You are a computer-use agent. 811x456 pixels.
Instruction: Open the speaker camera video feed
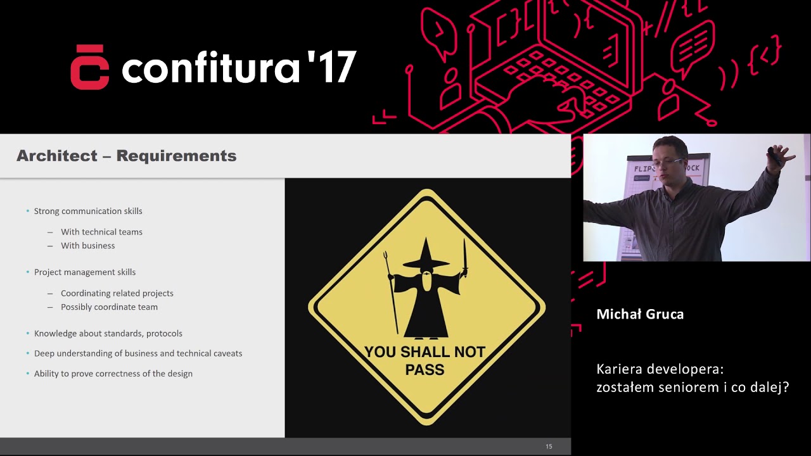point(696,198)
